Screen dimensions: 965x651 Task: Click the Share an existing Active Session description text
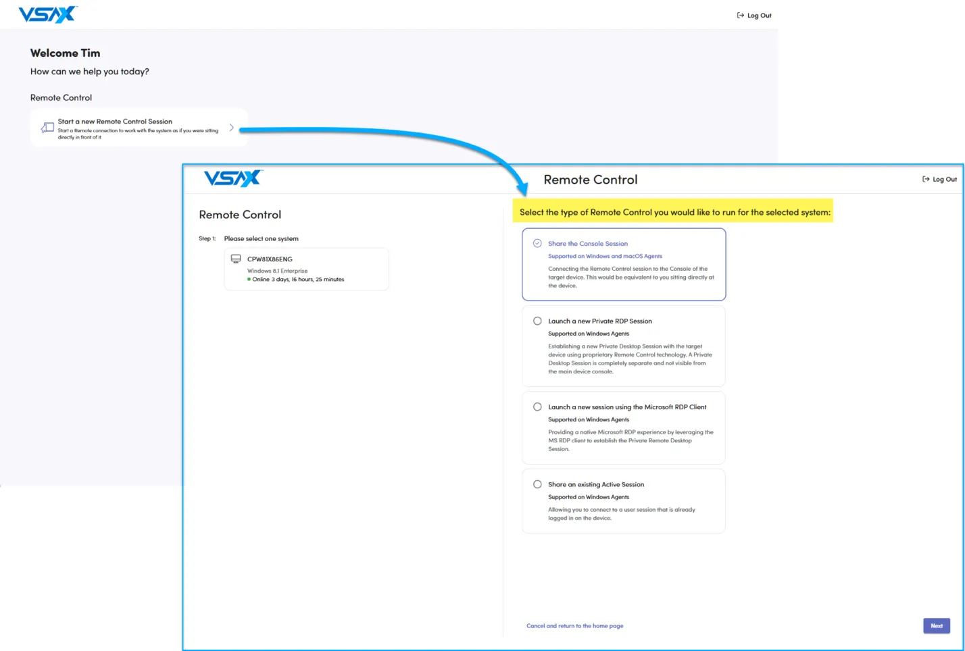click(x=621, y=514)
